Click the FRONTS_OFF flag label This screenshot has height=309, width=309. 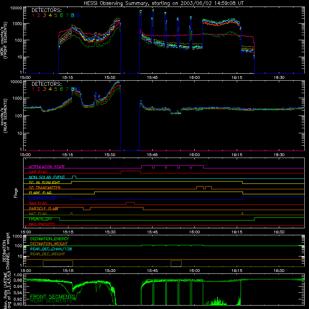tap(41, 219)
